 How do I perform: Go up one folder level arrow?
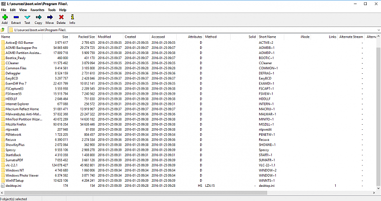[3, 30]
